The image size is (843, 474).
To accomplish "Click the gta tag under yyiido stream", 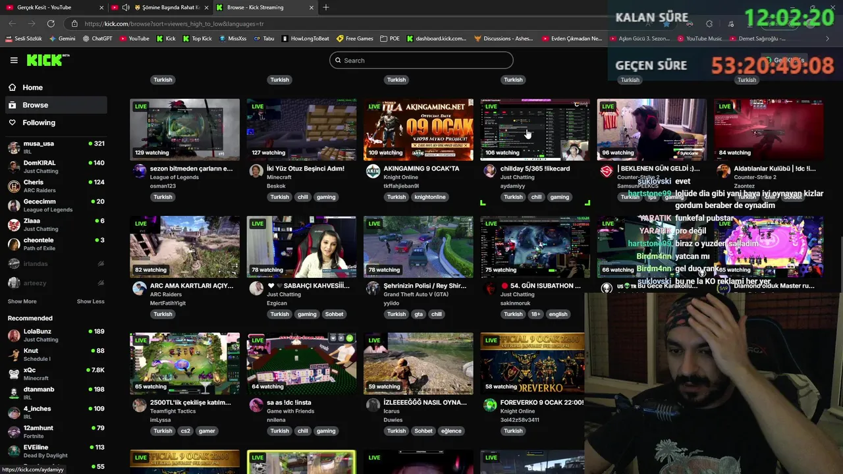I will [418, 314].
